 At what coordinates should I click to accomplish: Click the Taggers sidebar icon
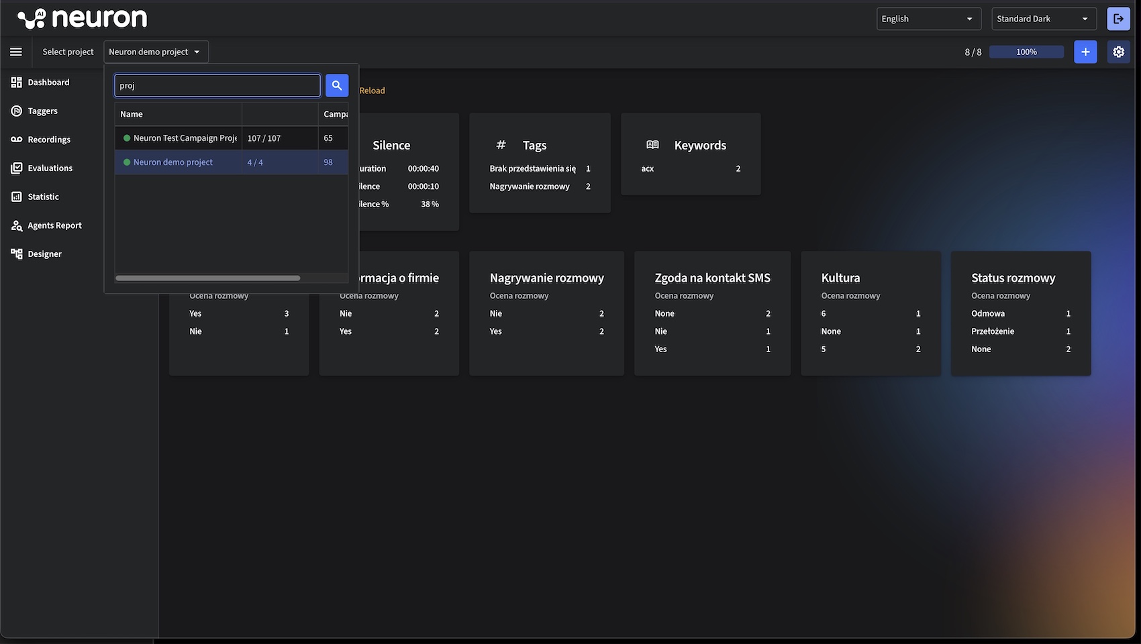pos(17,111)
